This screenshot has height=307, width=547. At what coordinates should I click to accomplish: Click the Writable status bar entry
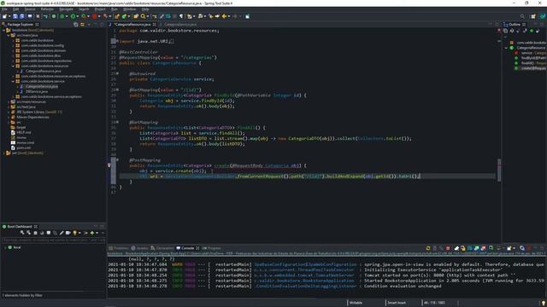point(356,303)
